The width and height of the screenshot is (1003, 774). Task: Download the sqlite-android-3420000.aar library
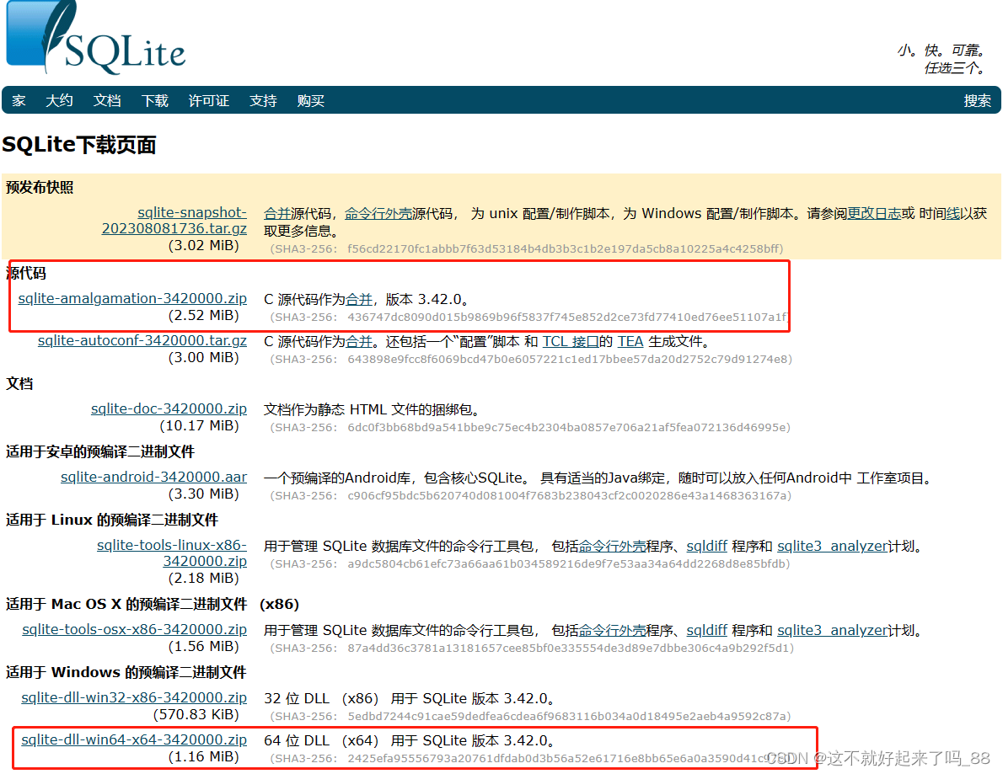click(153, 478)
